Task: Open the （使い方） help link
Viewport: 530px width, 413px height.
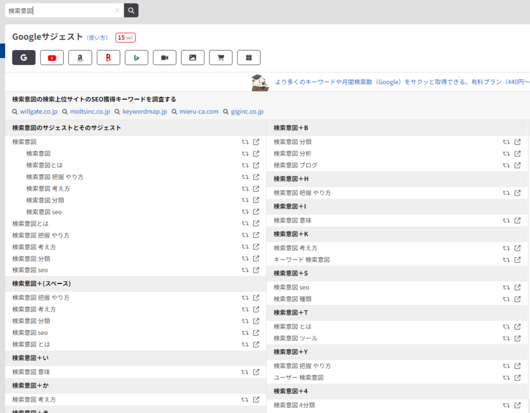Action: click(97, 37)
